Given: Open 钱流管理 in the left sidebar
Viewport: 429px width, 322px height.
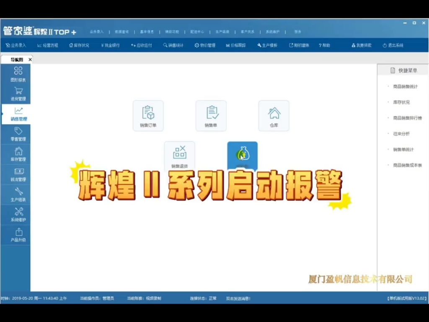Looking at the screenshot, I should [x=18, y=174].
